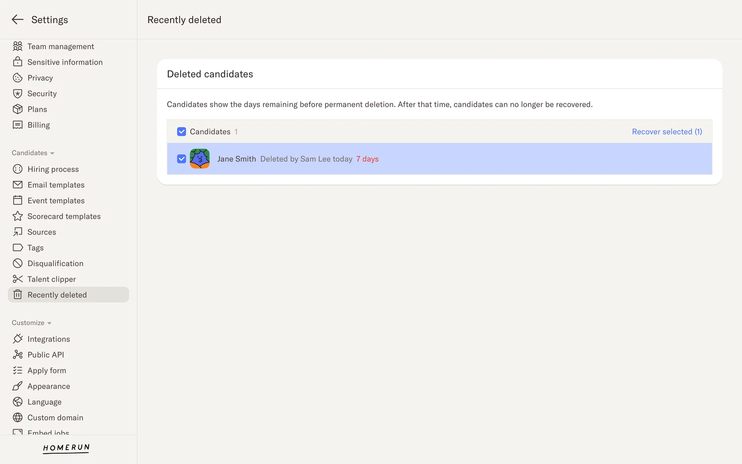
Task: Click the Public API nodes icon
Action: 18,355
